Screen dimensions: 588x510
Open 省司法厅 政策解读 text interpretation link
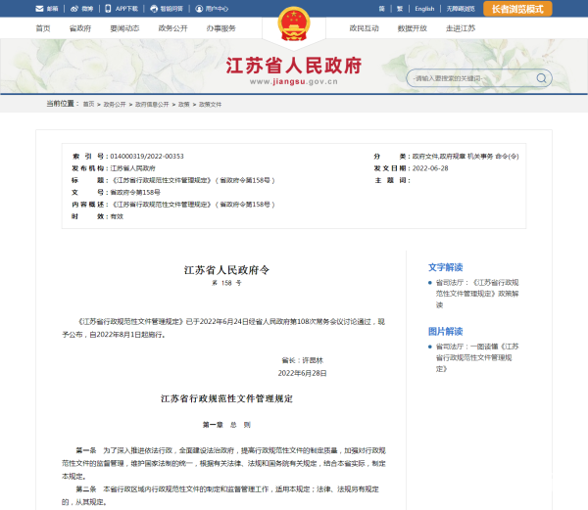[x=477, y=294]
